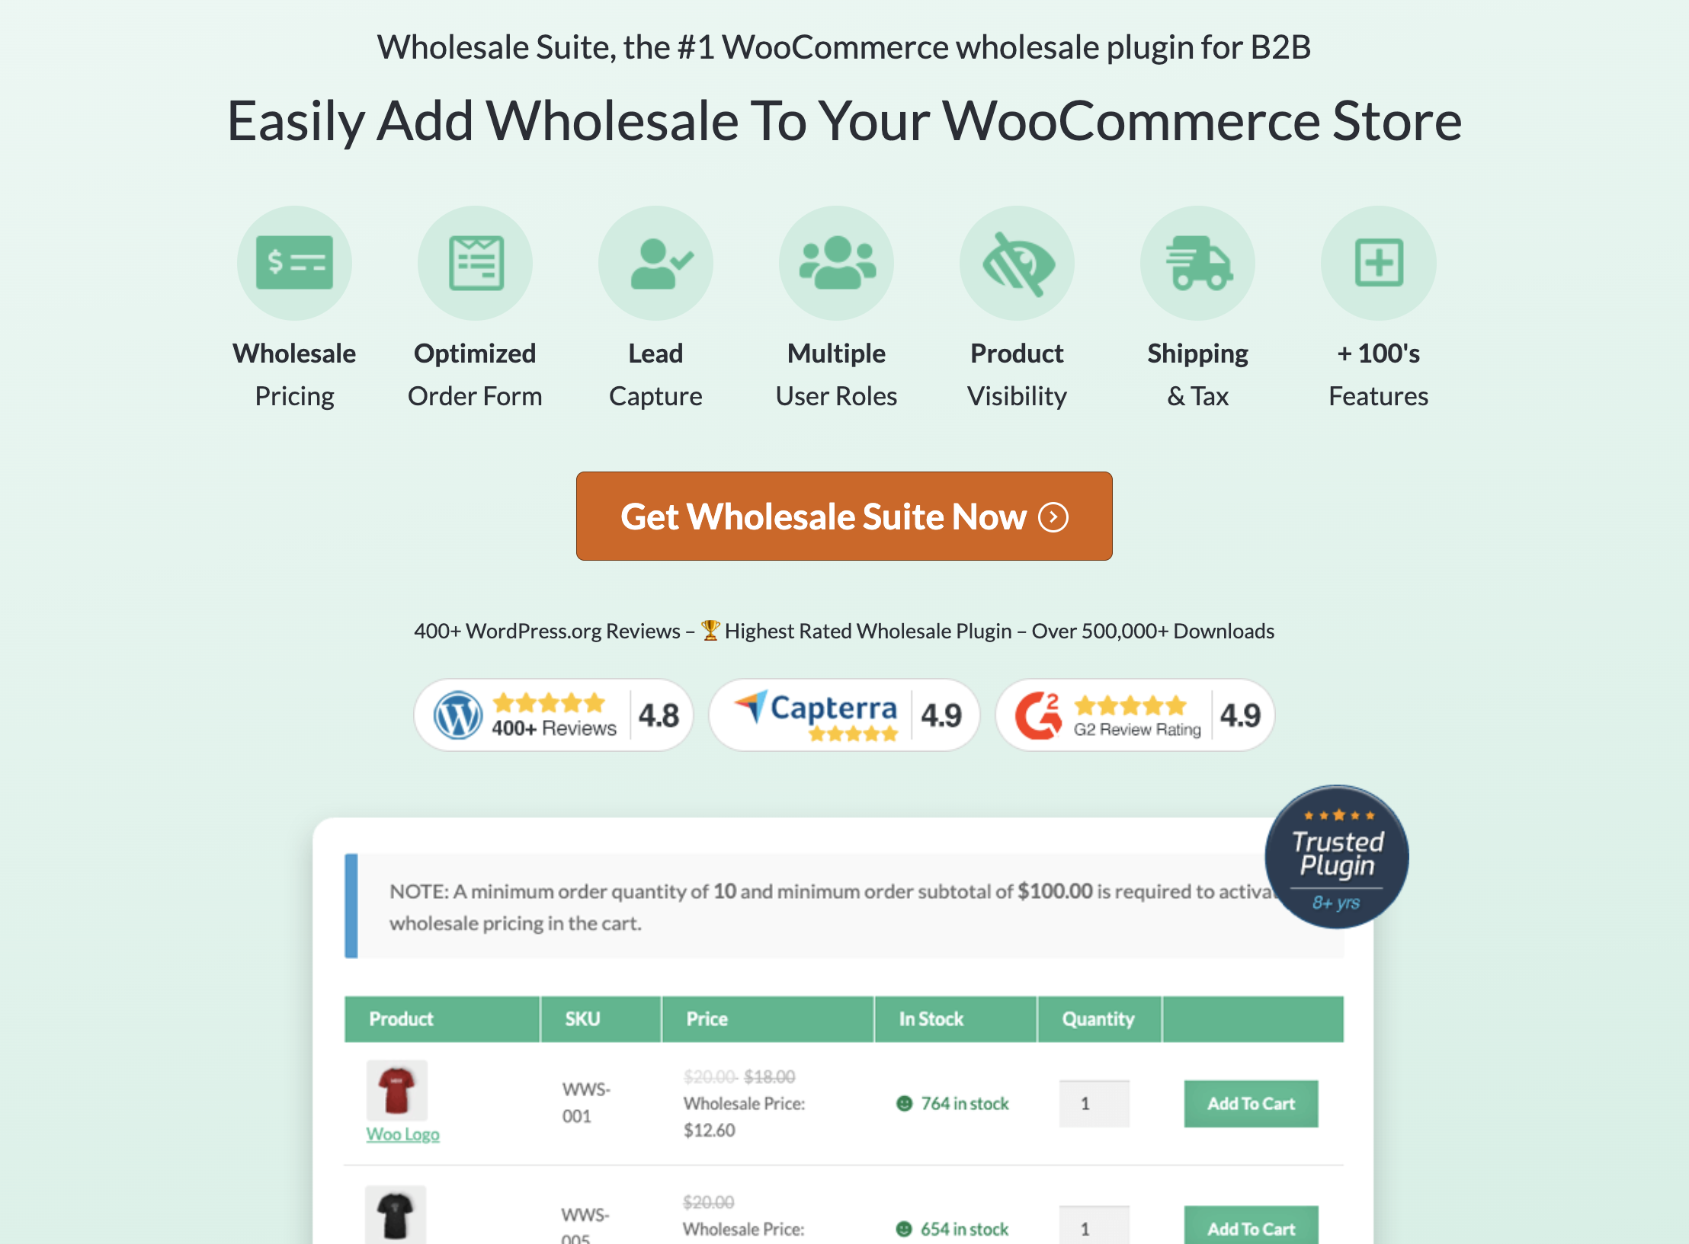
Task: Click the Product Visibility icon
Action: [1016, 264]
